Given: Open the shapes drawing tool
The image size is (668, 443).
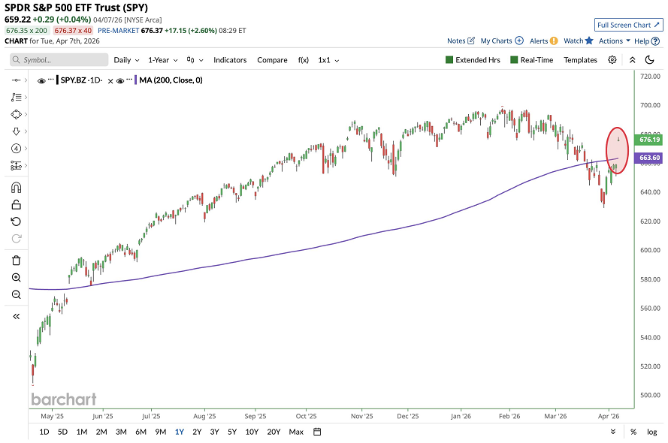Looking at the screenshot, I should 15,114.
